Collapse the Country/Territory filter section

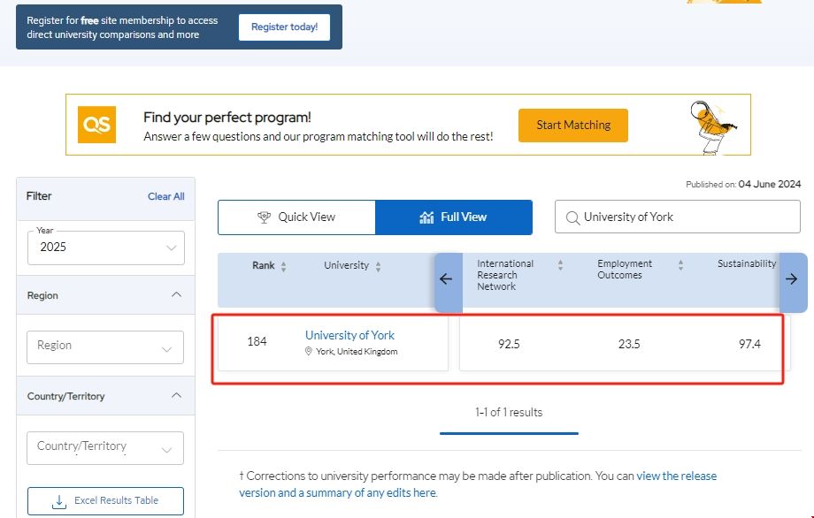click(176, 396)
